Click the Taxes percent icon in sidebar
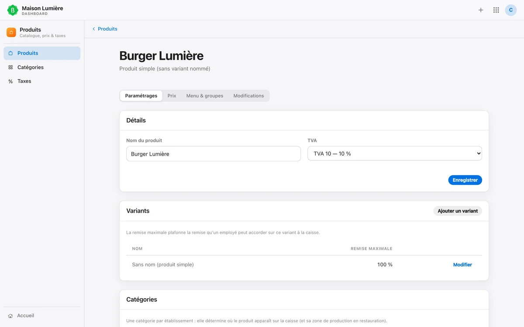Viewport: 524px width, 327px height. [x=10, y=81]
